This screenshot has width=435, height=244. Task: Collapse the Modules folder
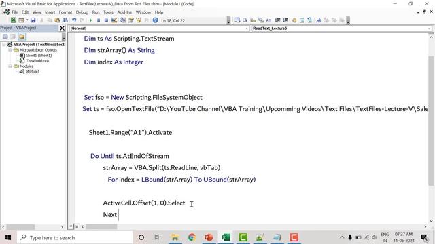point(10,66)
